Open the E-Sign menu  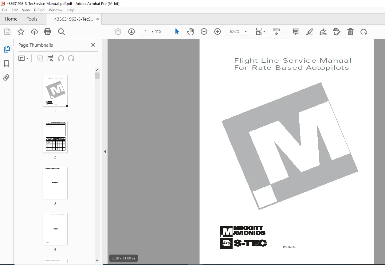coord(39,10)
